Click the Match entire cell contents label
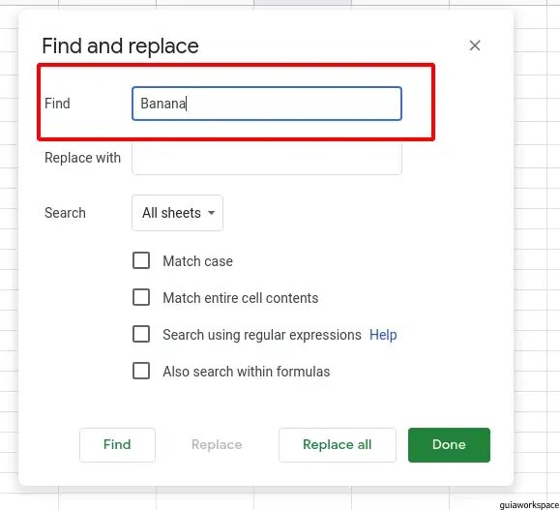560x510 pixels. [241, 298]
